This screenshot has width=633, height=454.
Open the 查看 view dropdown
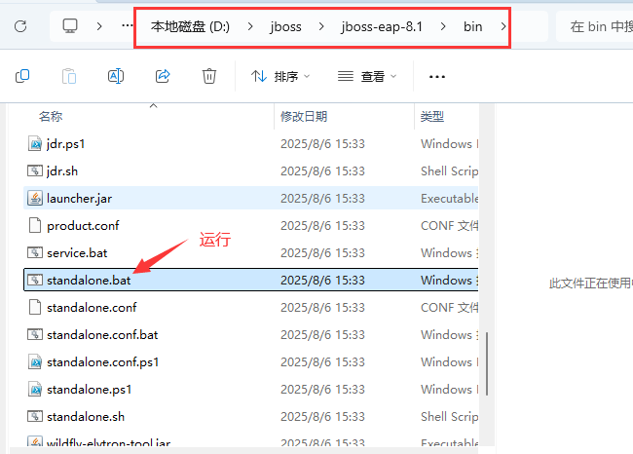[367, 76]
